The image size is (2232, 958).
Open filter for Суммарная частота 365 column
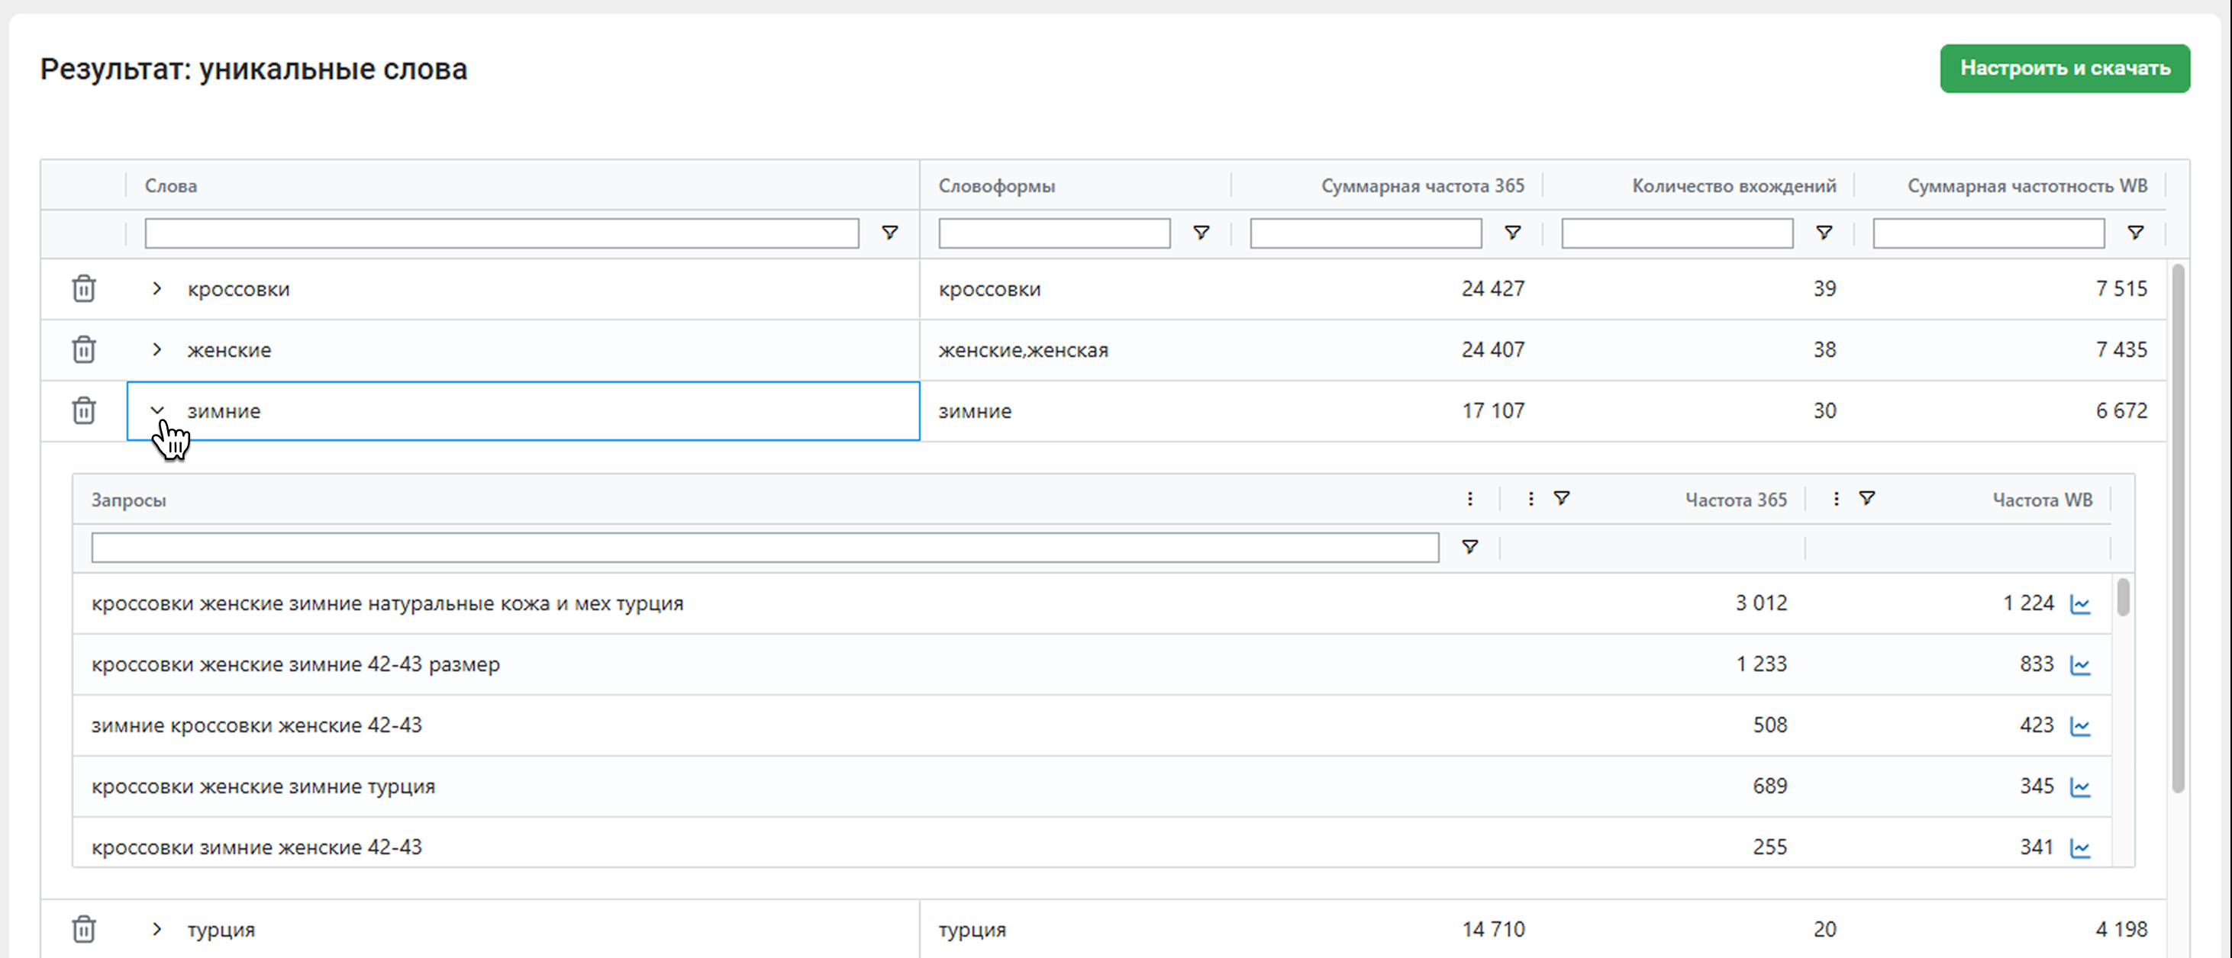(x=1512, y=233)
